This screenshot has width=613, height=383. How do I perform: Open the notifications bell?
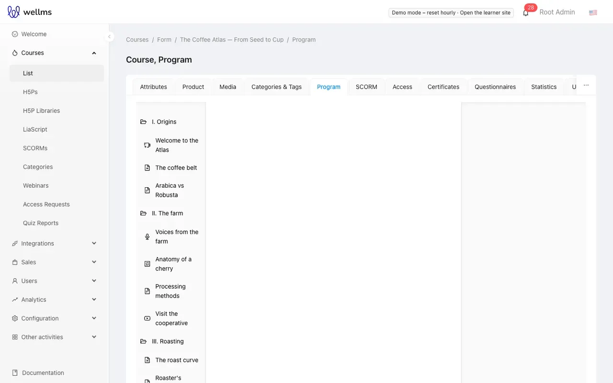[526, 13]
